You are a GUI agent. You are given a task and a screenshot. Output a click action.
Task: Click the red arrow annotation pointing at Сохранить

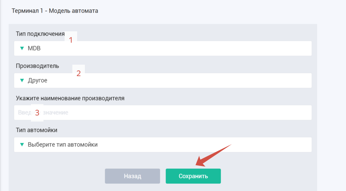click(x=213, y=155)
